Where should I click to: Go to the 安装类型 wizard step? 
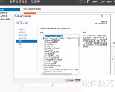tap(22, 32)
